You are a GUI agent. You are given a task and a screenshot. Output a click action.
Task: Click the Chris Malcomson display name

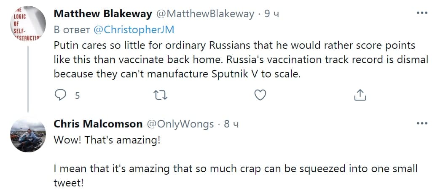tap(98, 124)
